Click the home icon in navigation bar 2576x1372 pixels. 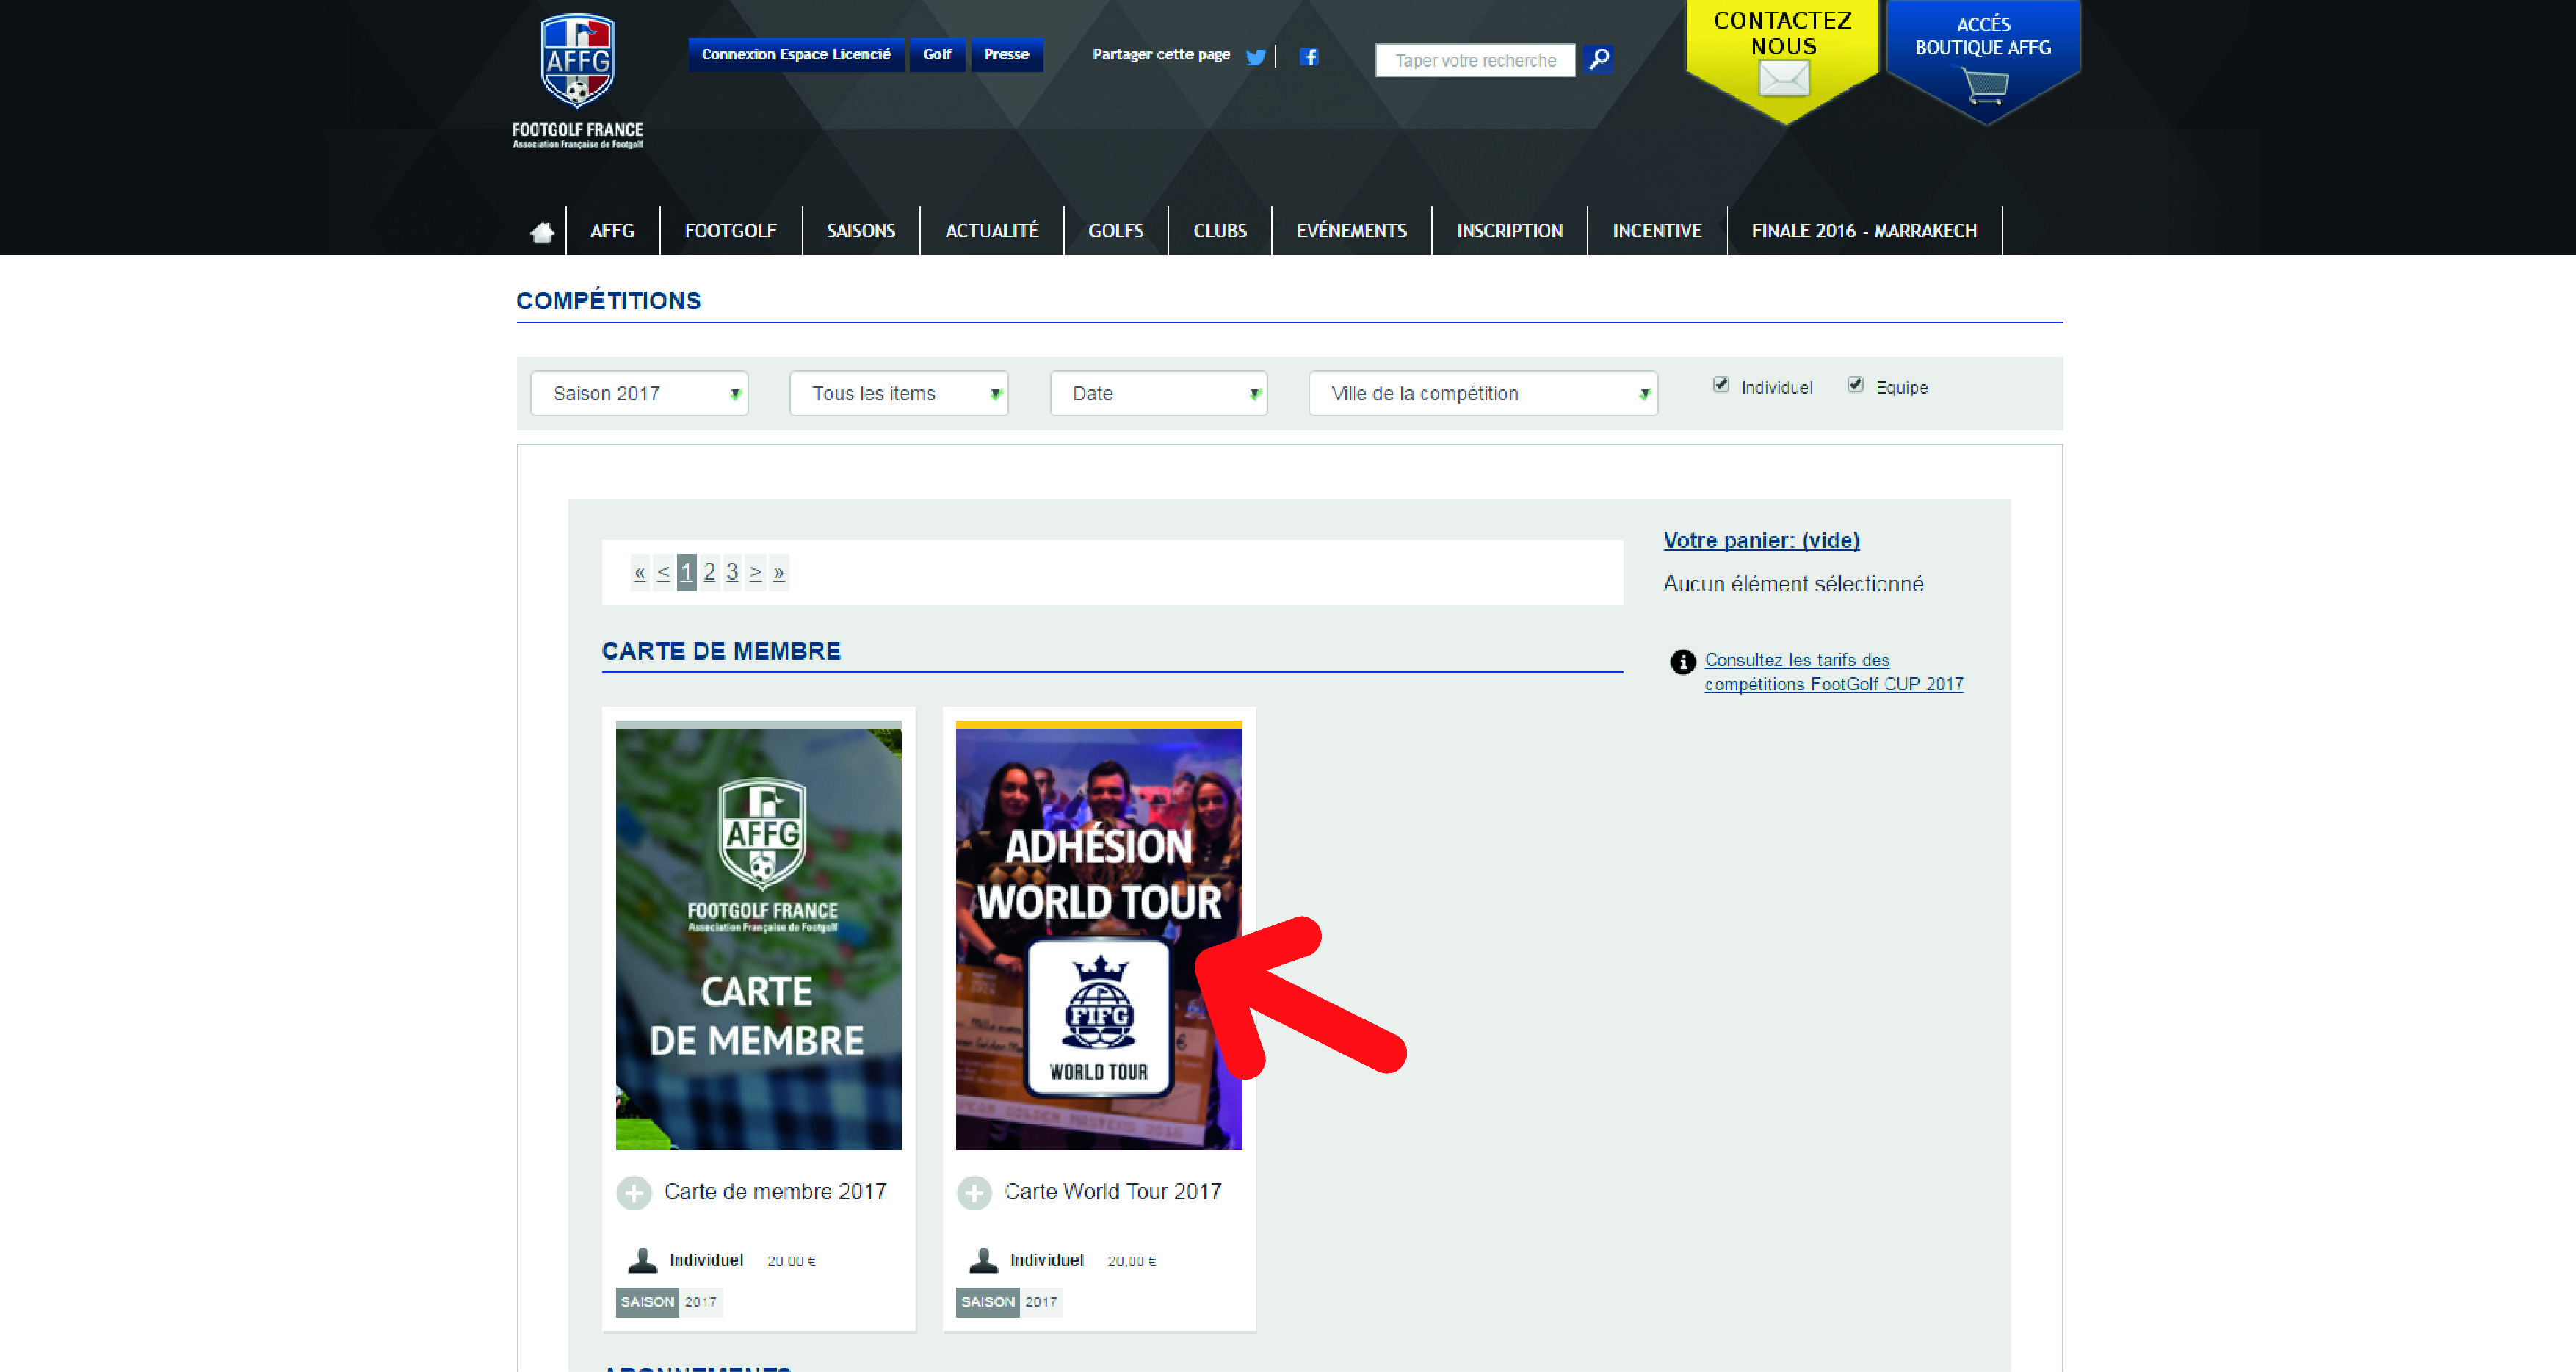tap(542, 231)
